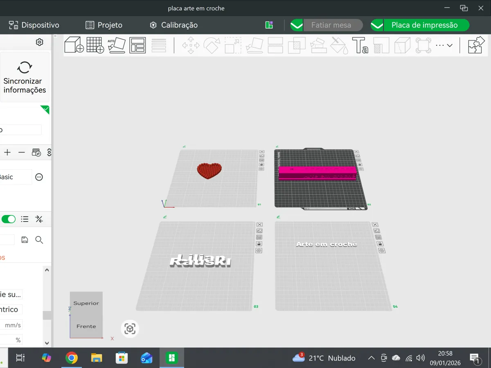Toggle the green parameter switch
The width and height of the screenshot is (491, 368).
point(9,219)
